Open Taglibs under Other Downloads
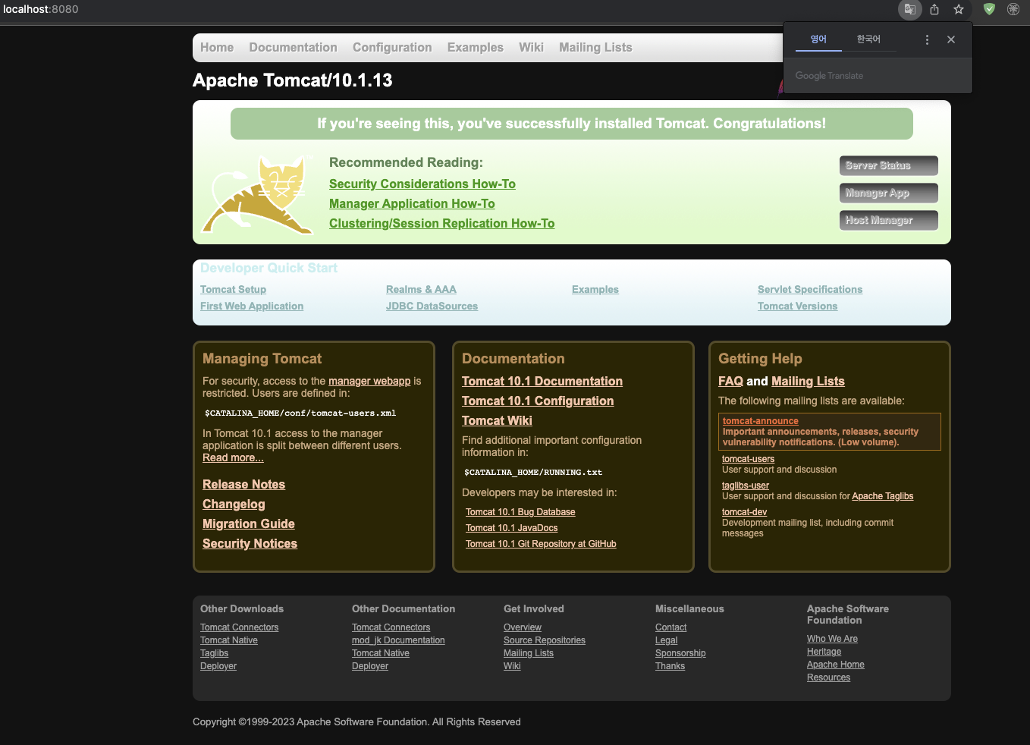This screenshot has height=745, width=1030. click(214, 653)
